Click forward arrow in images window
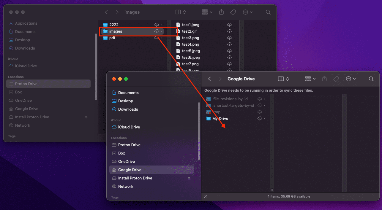The image size is (382, 210). (x=117, y=12)
